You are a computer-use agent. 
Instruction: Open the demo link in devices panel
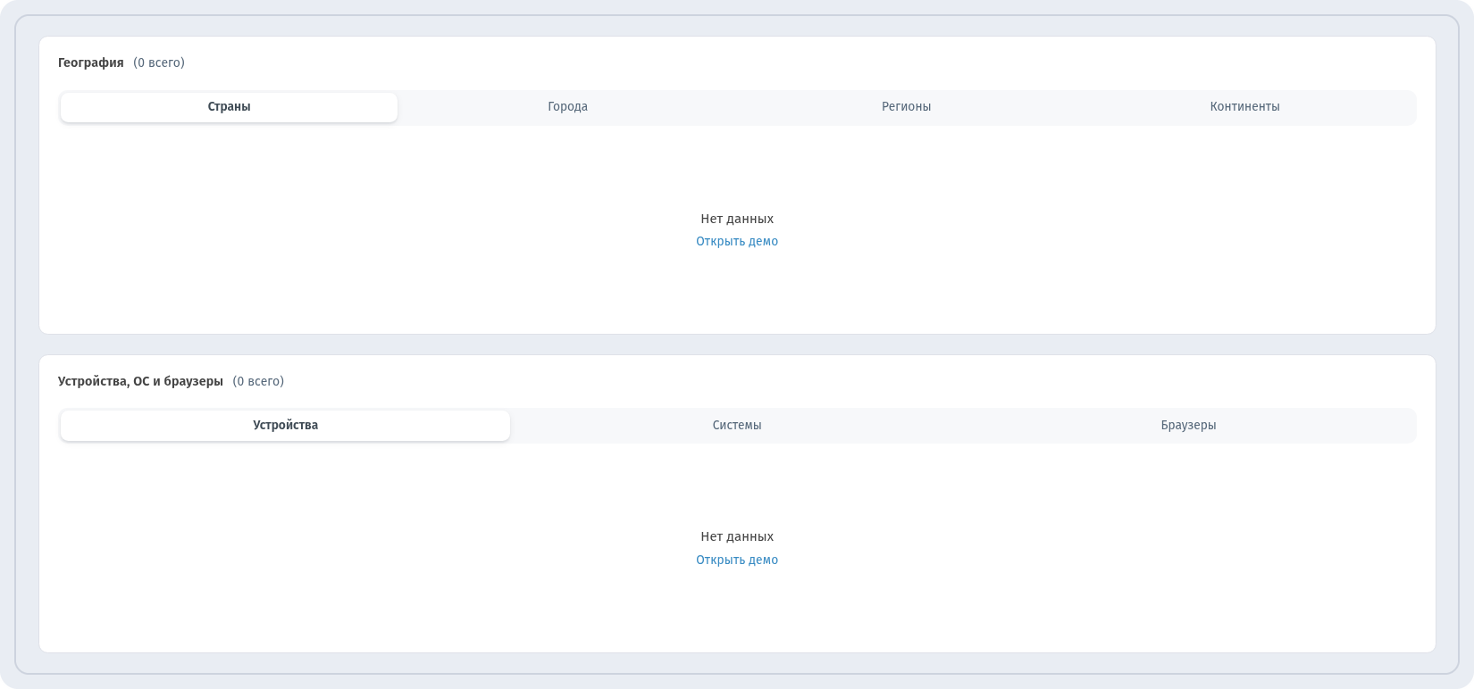coord(737,560)
